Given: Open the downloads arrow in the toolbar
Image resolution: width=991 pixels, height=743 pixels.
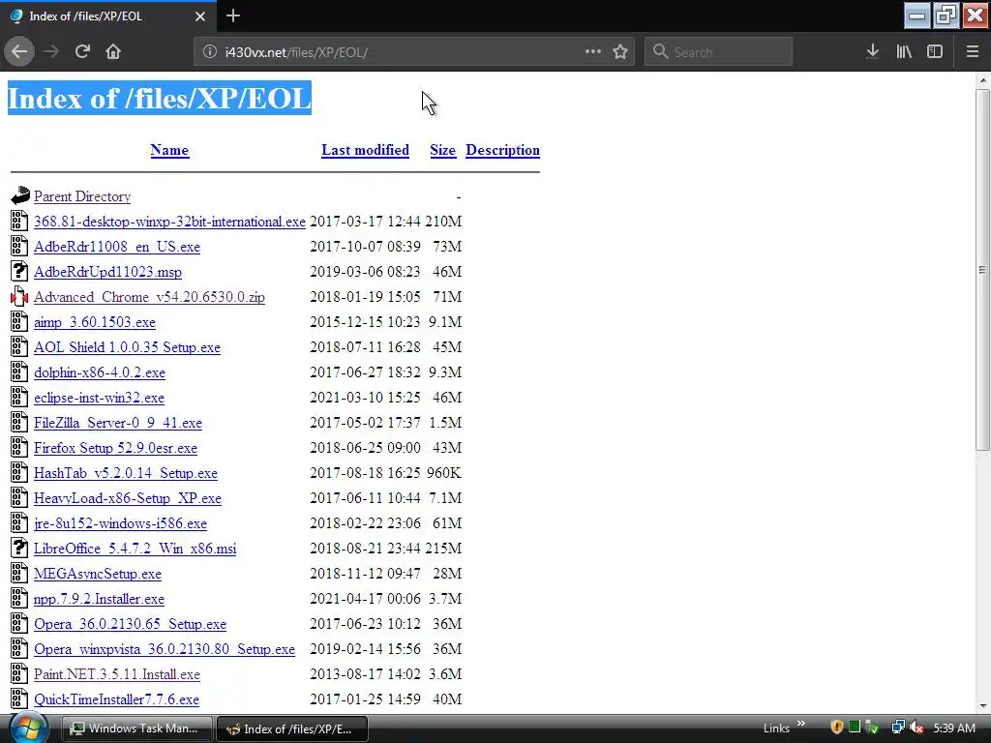Looking at the screenshot, I should pyautogui.click(x=872, y=52).
